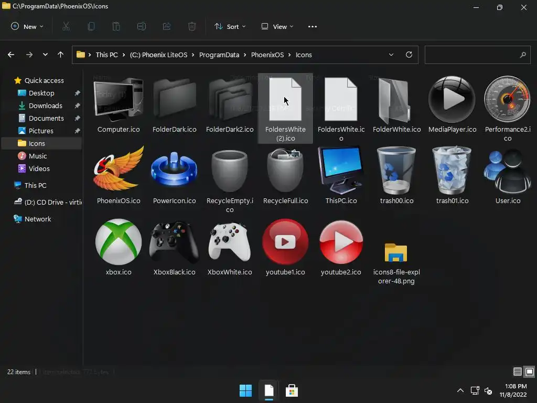Select the Performance2.ico gauge file
The height and width of the screenshot is (403, 537).
(508, 108)
